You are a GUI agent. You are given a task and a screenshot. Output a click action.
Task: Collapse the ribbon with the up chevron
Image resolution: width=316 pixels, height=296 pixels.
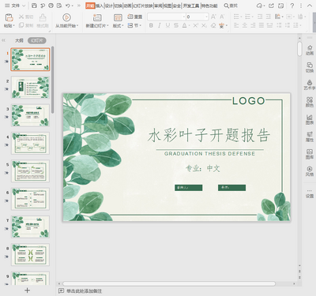pyautogui.click(x=310, y=6)
